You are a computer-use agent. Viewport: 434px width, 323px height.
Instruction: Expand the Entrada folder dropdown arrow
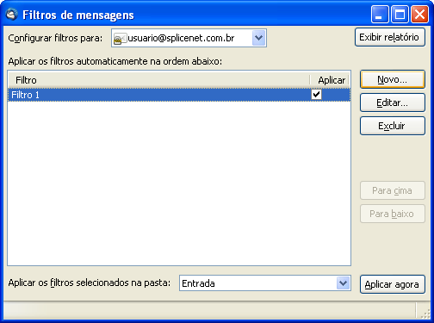343,283
